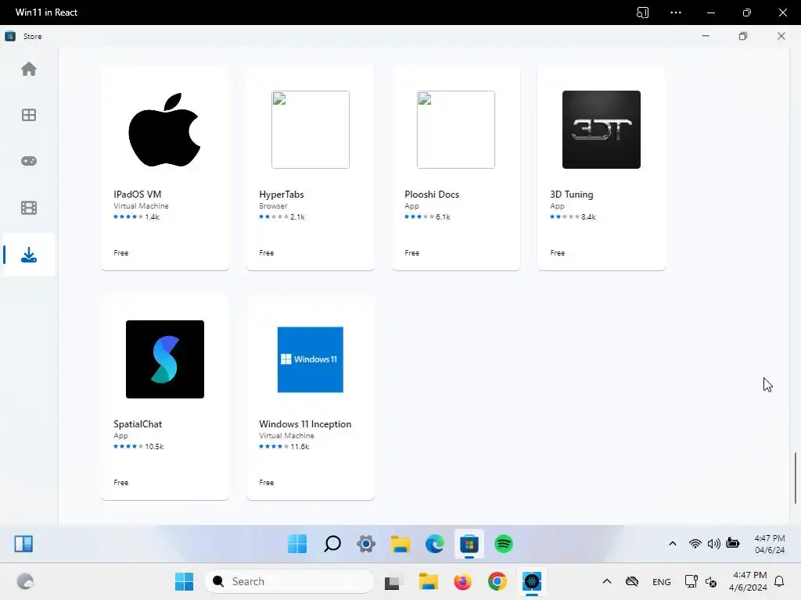
Task: Click Virtual Machine label under IPadOS VM
Action: [x=141, y=206]
